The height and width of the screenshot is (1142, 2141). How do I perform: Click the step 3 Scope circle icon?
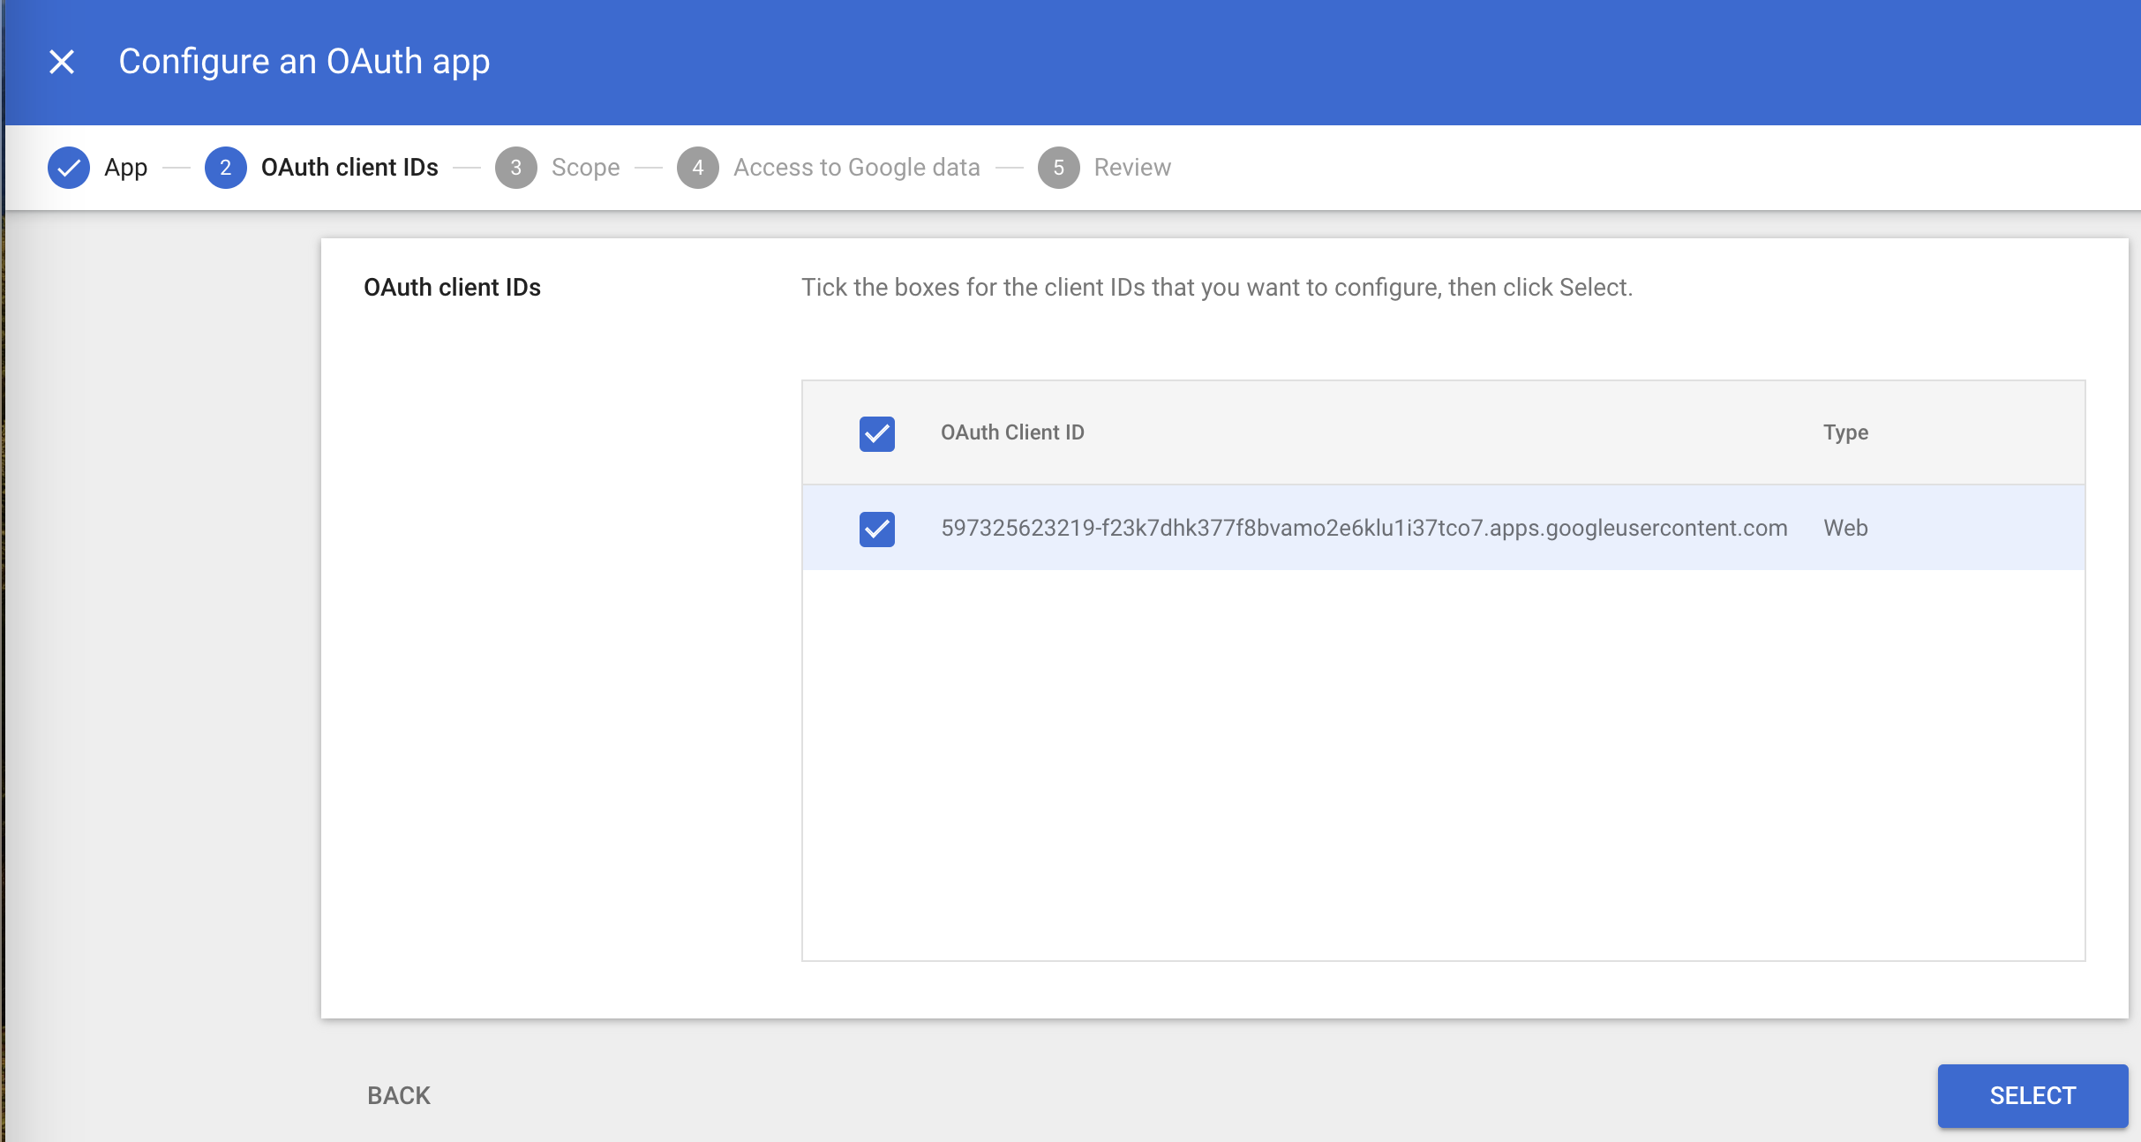517,167
